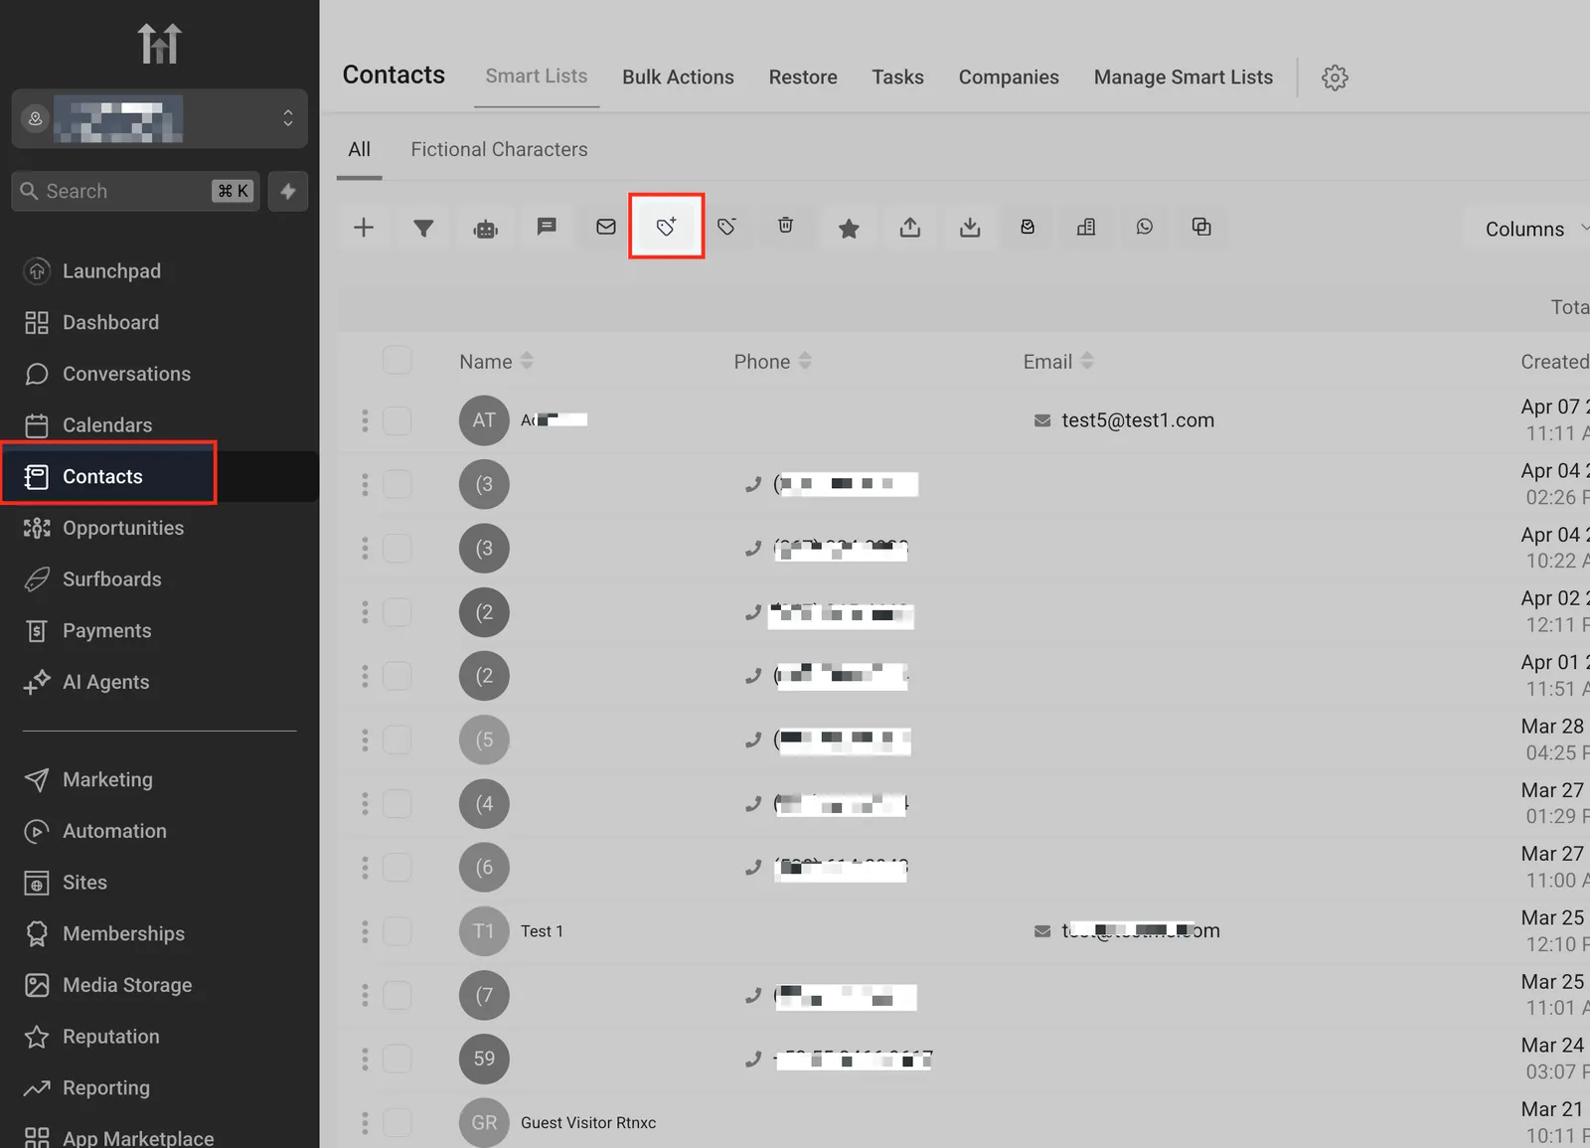Open Calendars in the sidebar
The height and width of the screenshot is (1148, 1590).
pyautogui.click(x=107, y=425)
